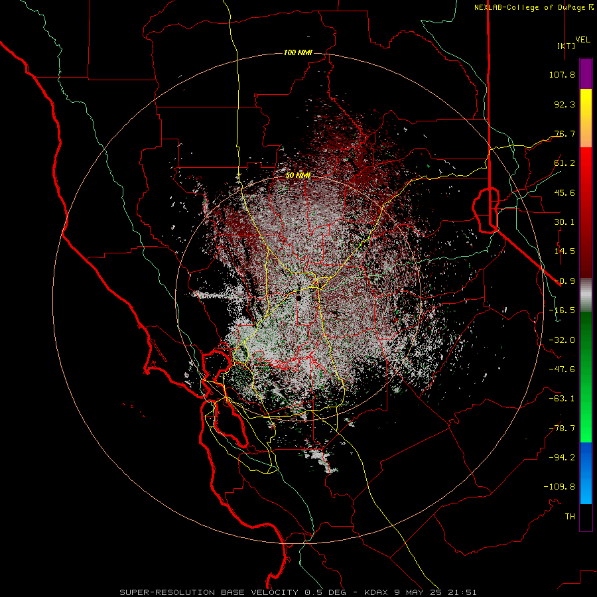597x597 pixels.
Task: Click the 92.3 velocity scale value
Action: point(564,104)
